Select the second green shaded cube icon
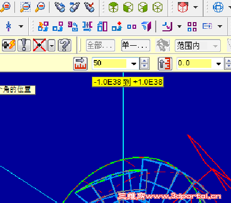Viewport: 231px width, 203px height. pos(128,7)
